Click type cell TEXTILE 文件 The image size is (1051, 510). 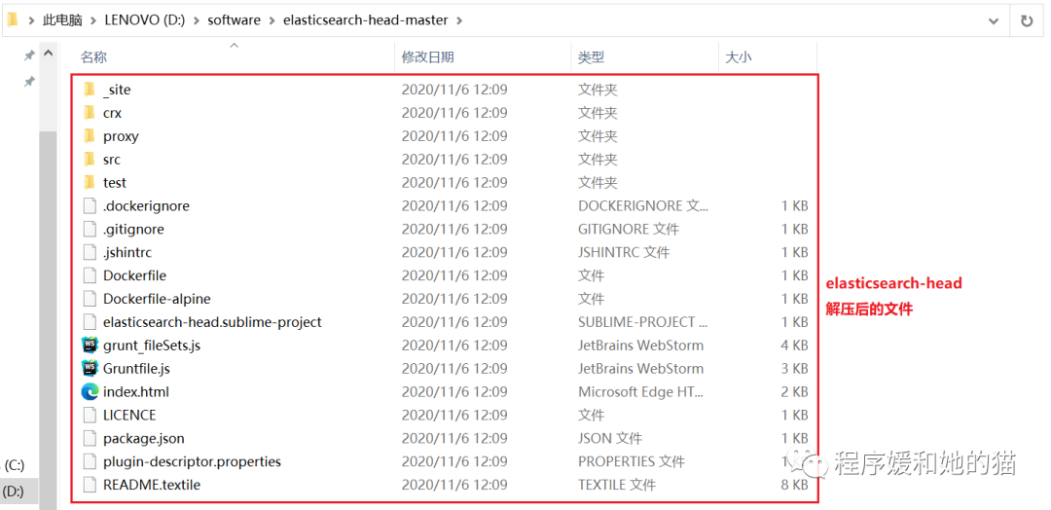(x=617, y=485)
